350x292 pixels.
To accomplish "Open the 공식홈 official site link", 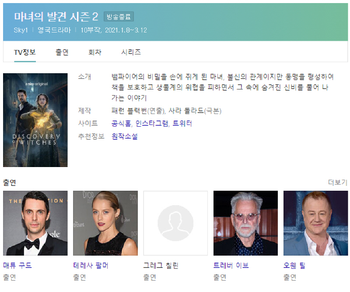I will tap(121, 124).
